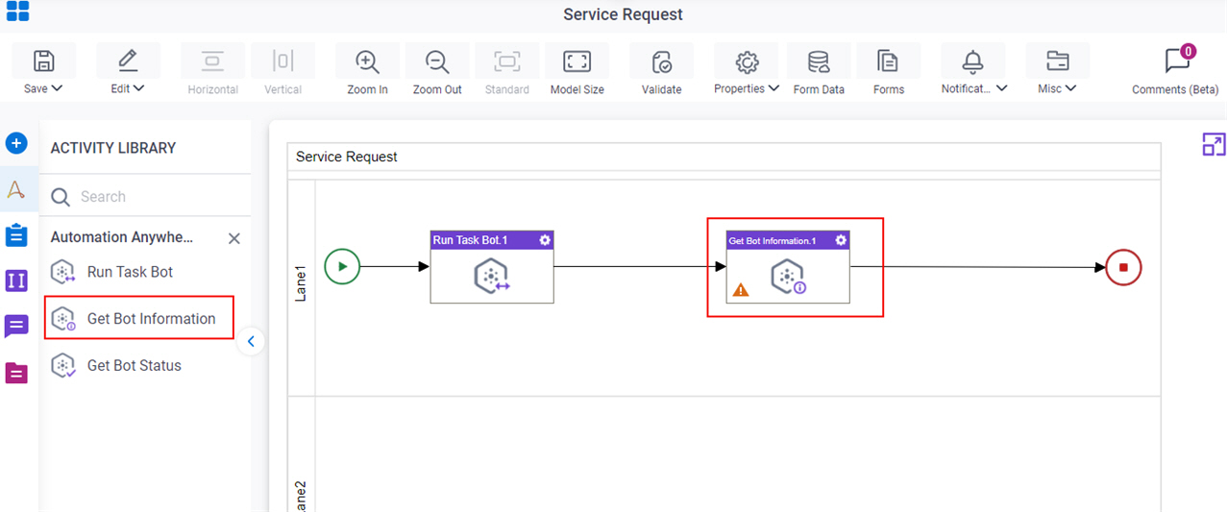Open the Properties gear icon

click(x=747, y=61)
